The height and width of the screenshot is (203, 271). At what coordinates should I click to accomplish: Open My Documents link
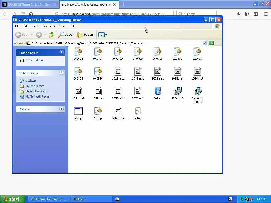pyautogui.click(x=35, y=86)
